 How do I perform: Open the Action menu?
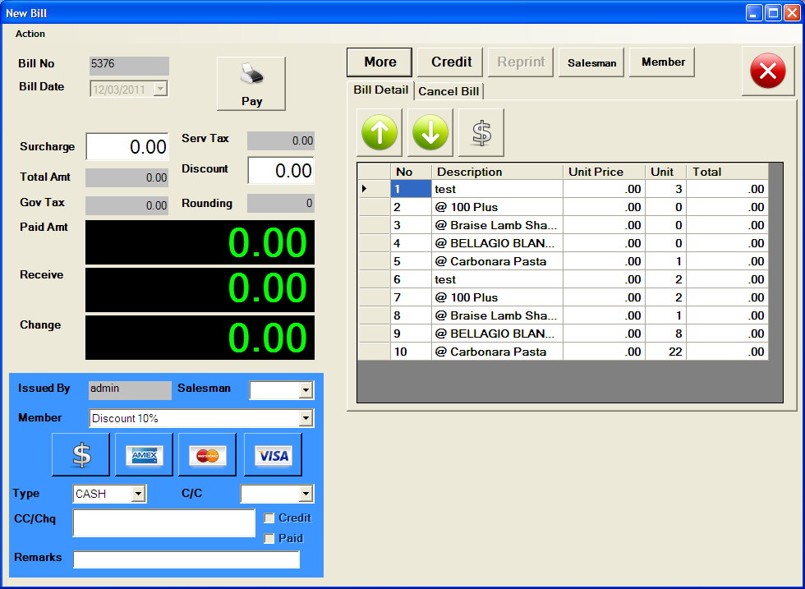tap(30, 34)
